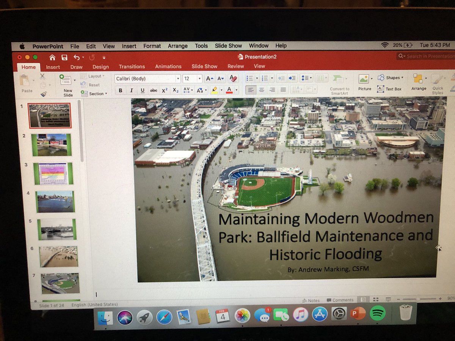Viewport: 455px width, 341px height.
Task: Click the Search in Presentation field
Action: (426, 56)
